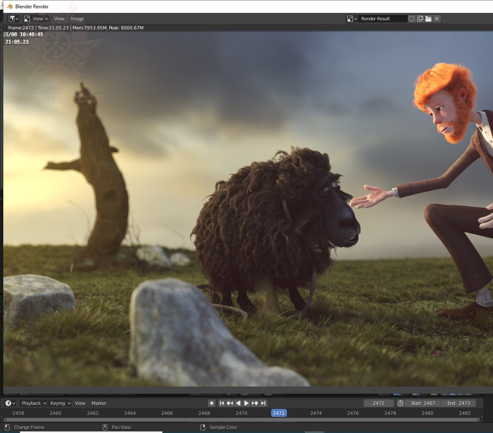Click the Sample Color mouse hint icon
The image size is (493, 433).
[x=203, y=427]
